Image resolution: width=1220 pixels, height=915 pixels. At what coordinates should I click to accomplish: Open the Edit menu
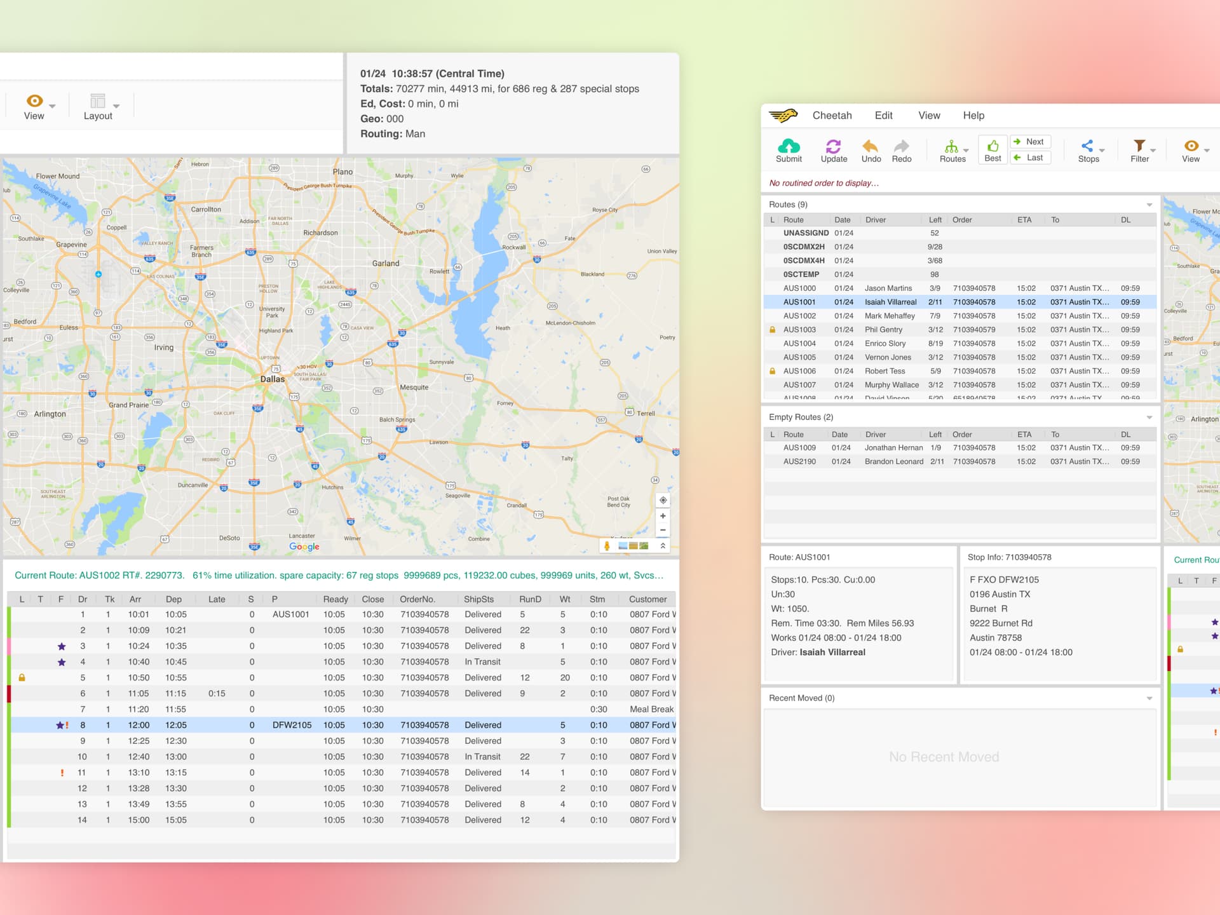pyautogui.click(x=883, y=116)
